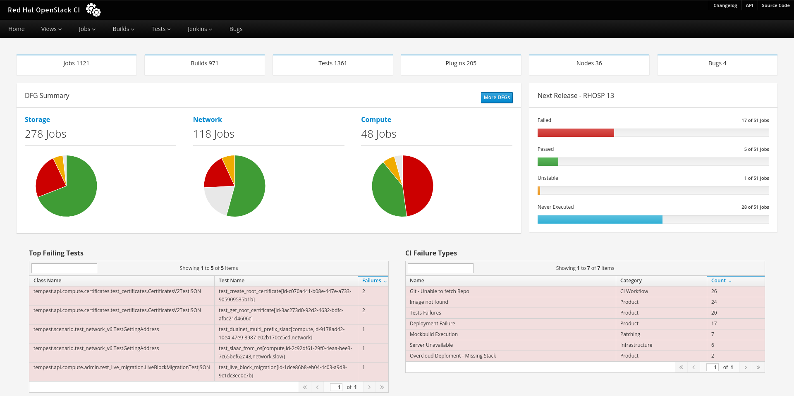
Task: Sort by Failures column header
Action: (x=373, y=281)
